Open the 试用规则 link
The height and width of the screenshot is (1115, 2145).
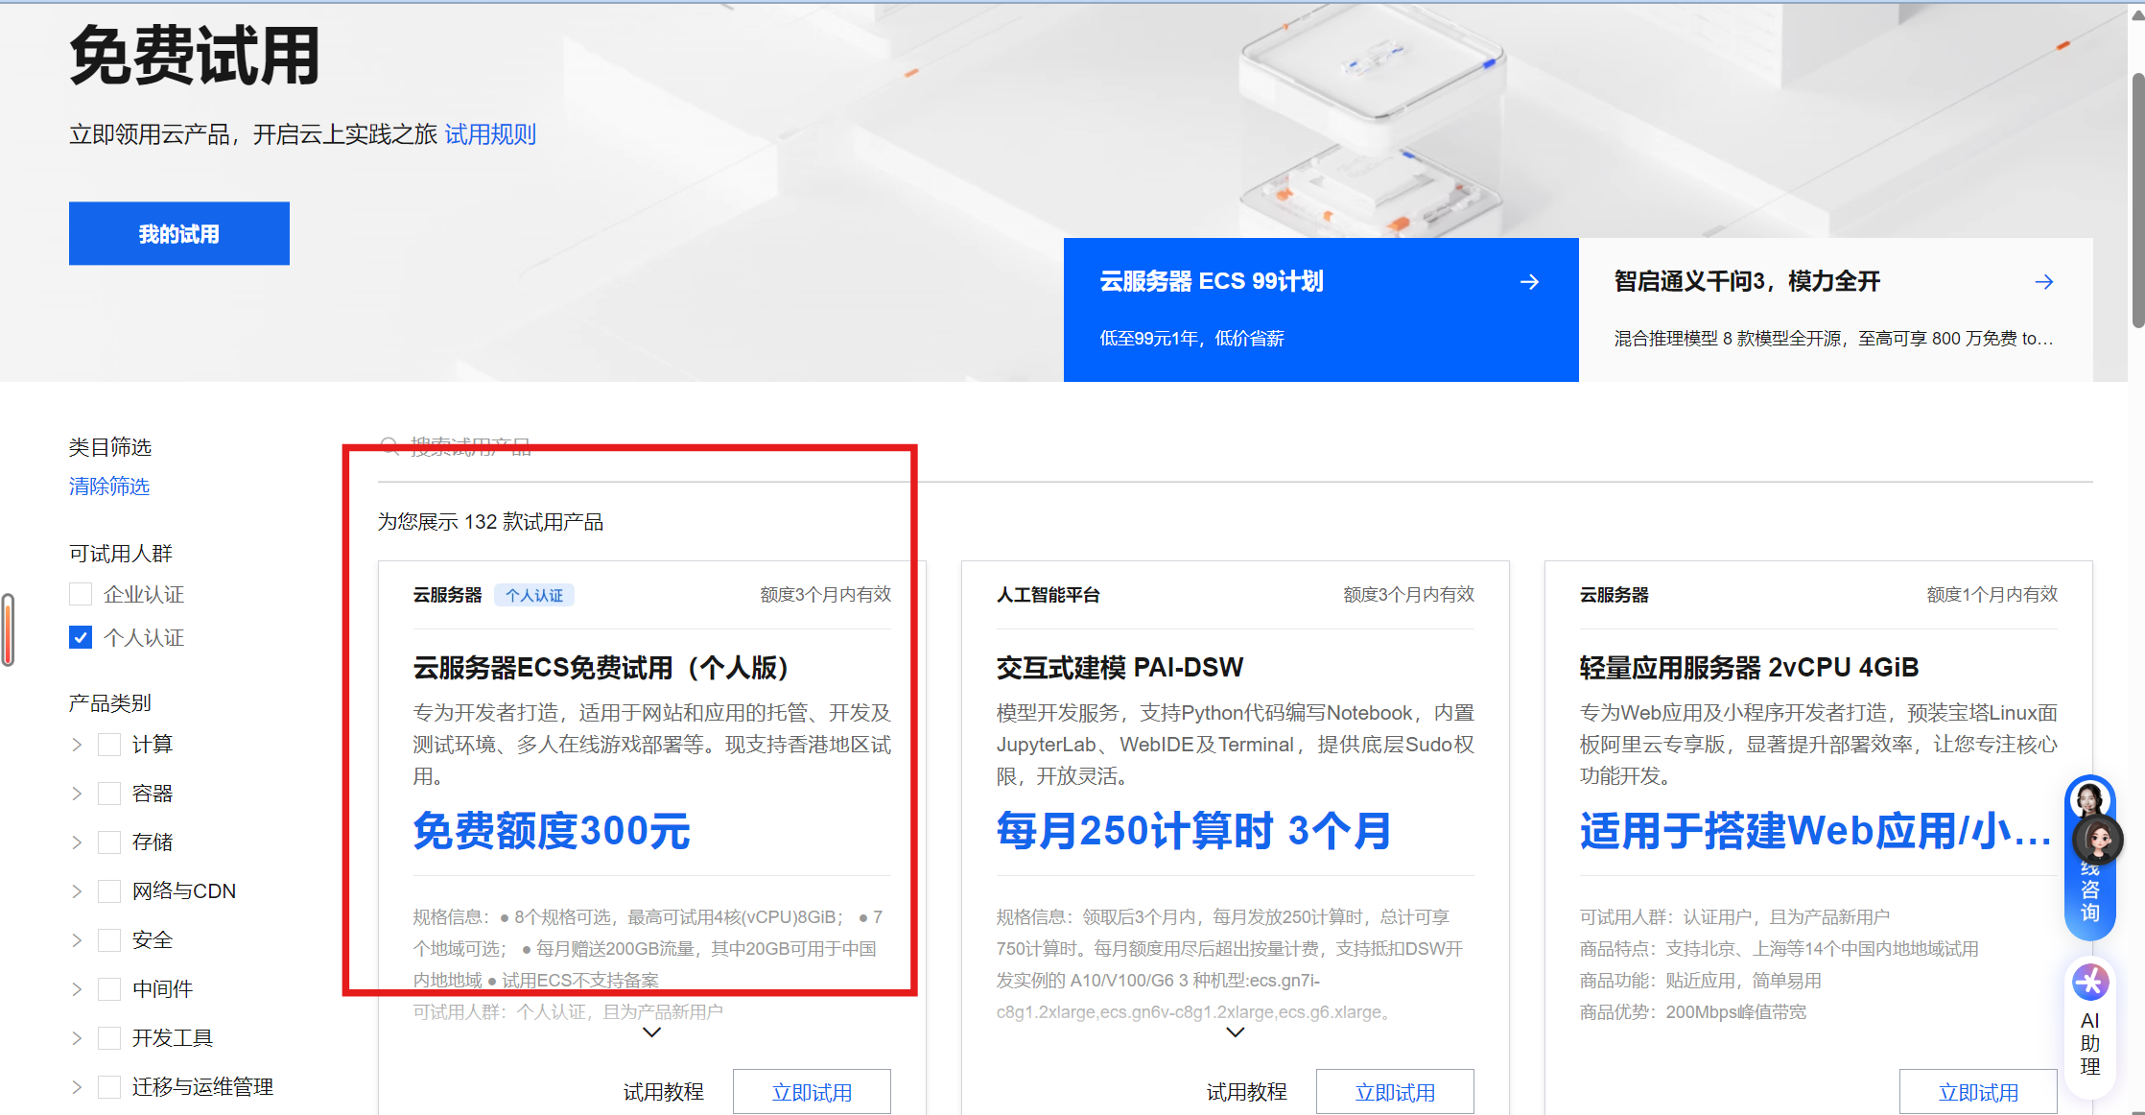[x=490, y=134]
